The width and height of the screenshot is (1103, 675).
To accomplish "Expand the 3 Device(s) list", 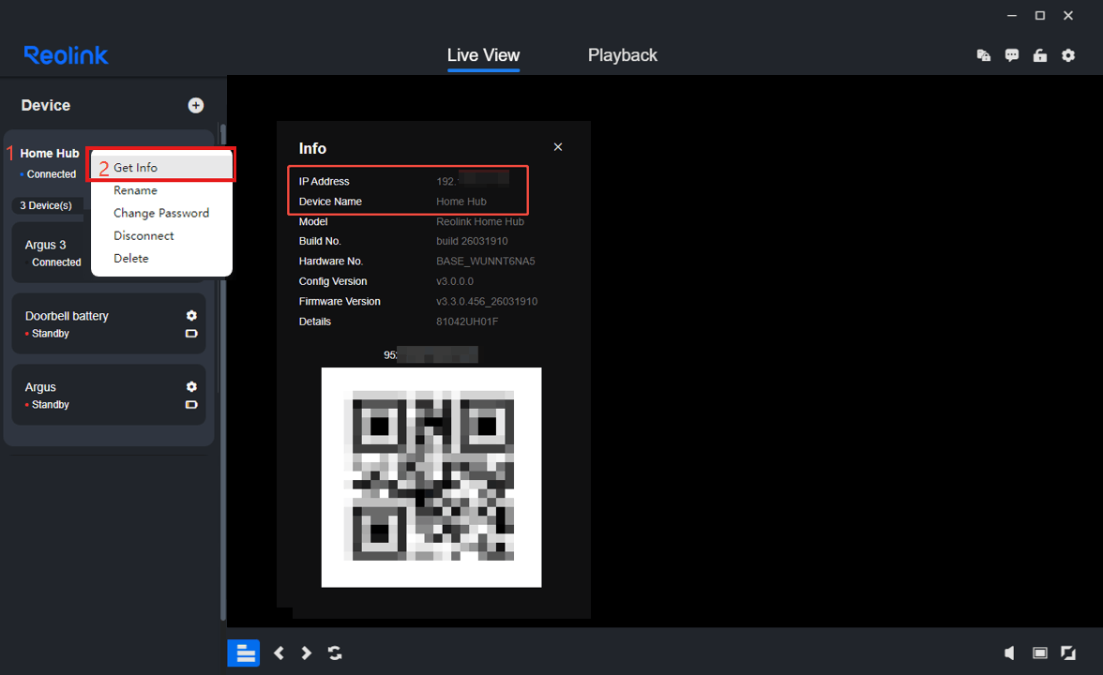I will click(46, 205).
